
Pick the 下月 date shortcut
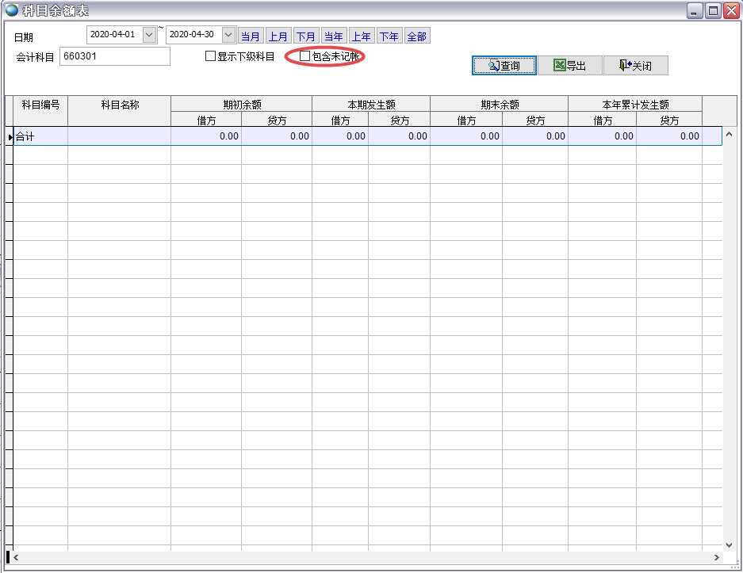(x=305, y=36)
